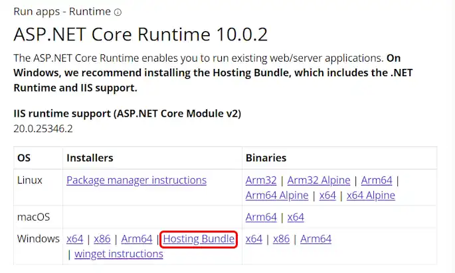Select the Windows Arm64 binary link

tap(316, 239)
